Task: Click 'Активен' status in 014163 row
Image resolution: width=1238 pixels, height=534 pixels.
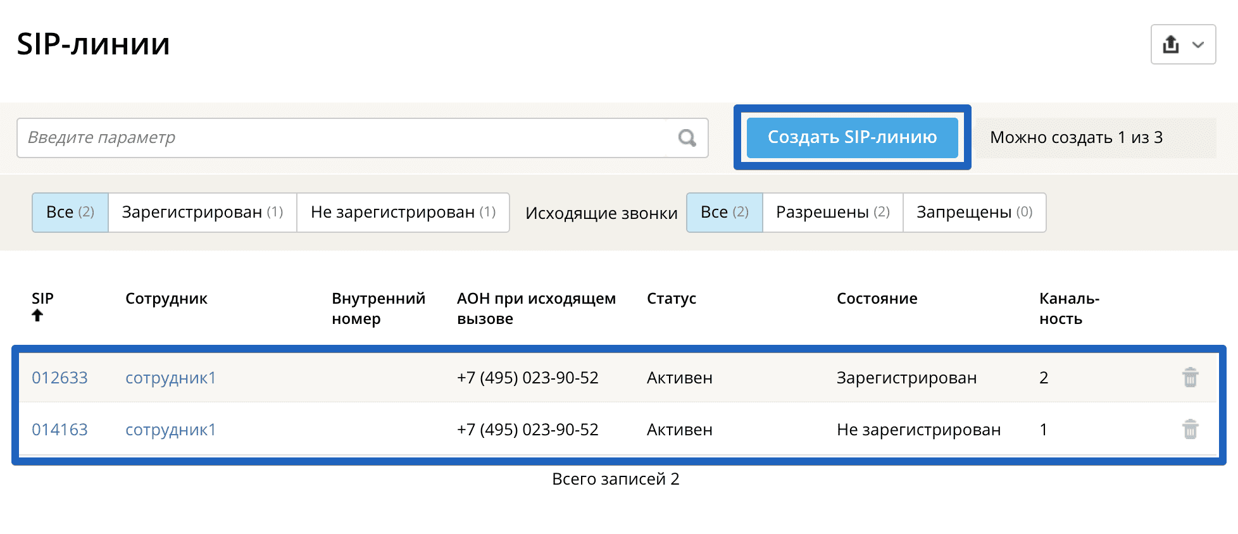Action: [x=680, y=430]
